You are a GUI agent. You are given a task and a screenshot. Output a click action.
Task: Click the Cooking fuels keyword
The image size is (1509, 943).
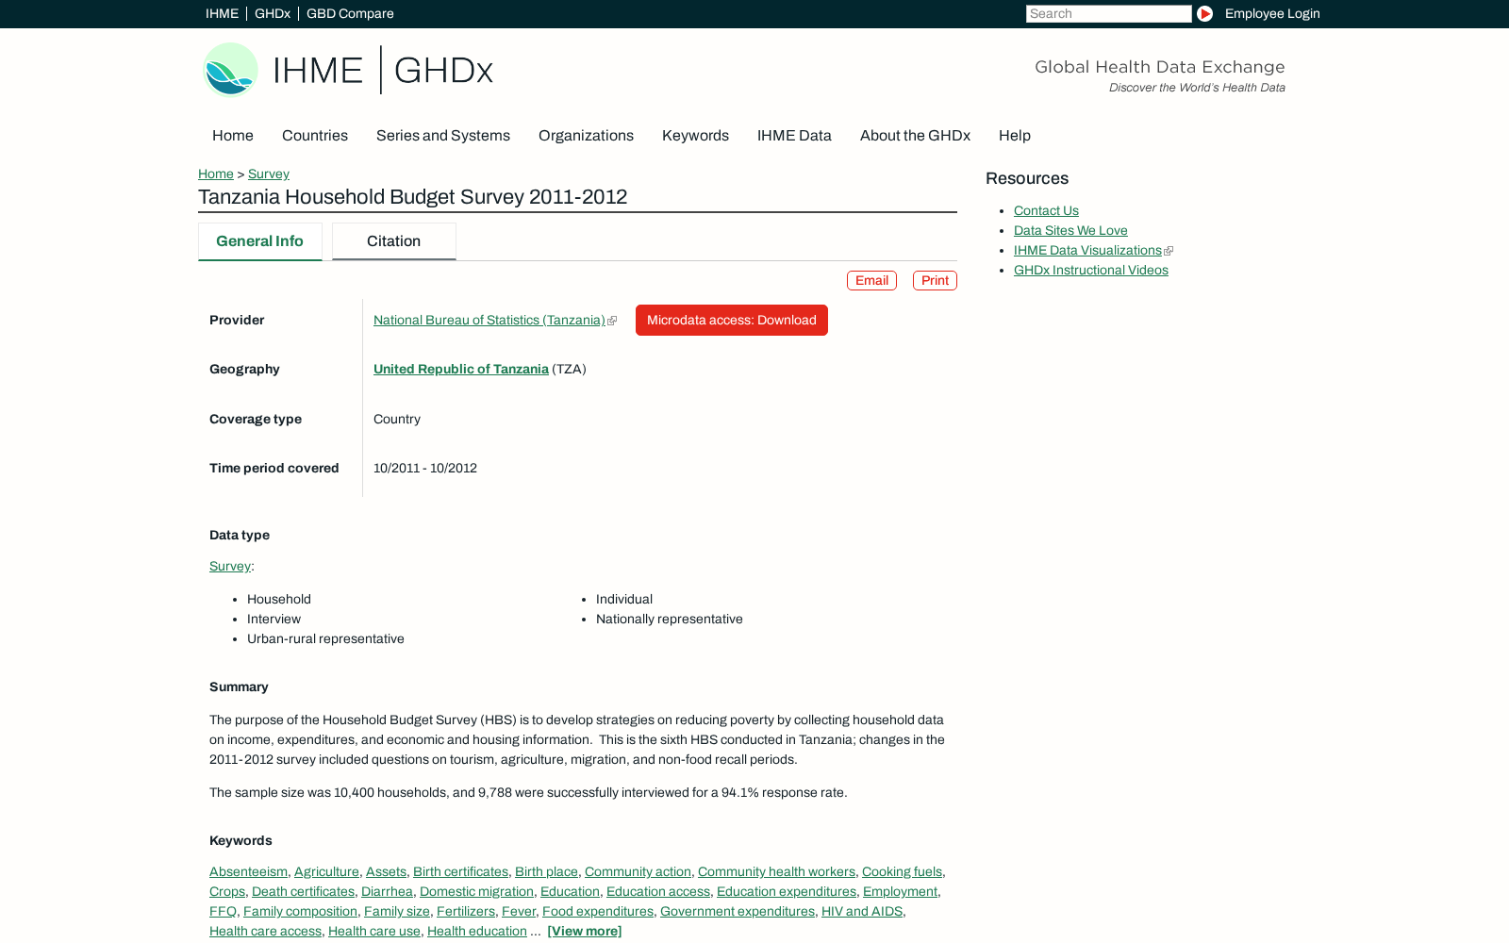(902, 872)
